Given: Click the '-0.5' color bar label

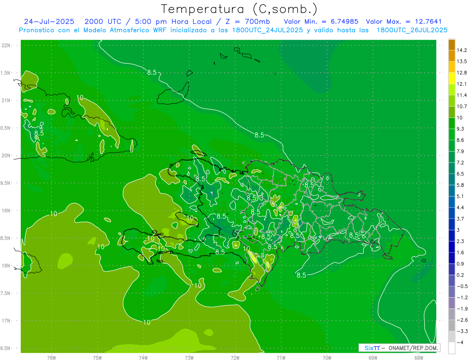Looking at the screenshot, I should tap(463, 286).
